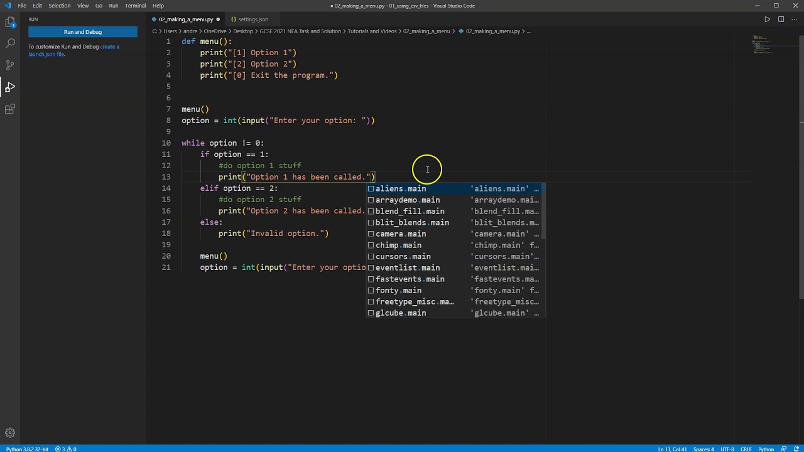Image resolution: width=804 pixels, height=452 pixels.
Task: Open the Explorer view in activity bar
Action: [x=10, y=23]
